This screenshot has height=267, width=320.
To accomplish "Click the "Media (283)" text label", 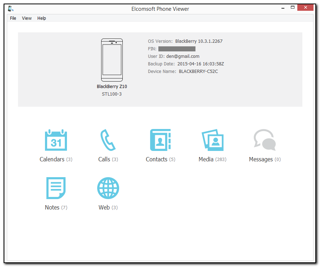I will (212, 159).
